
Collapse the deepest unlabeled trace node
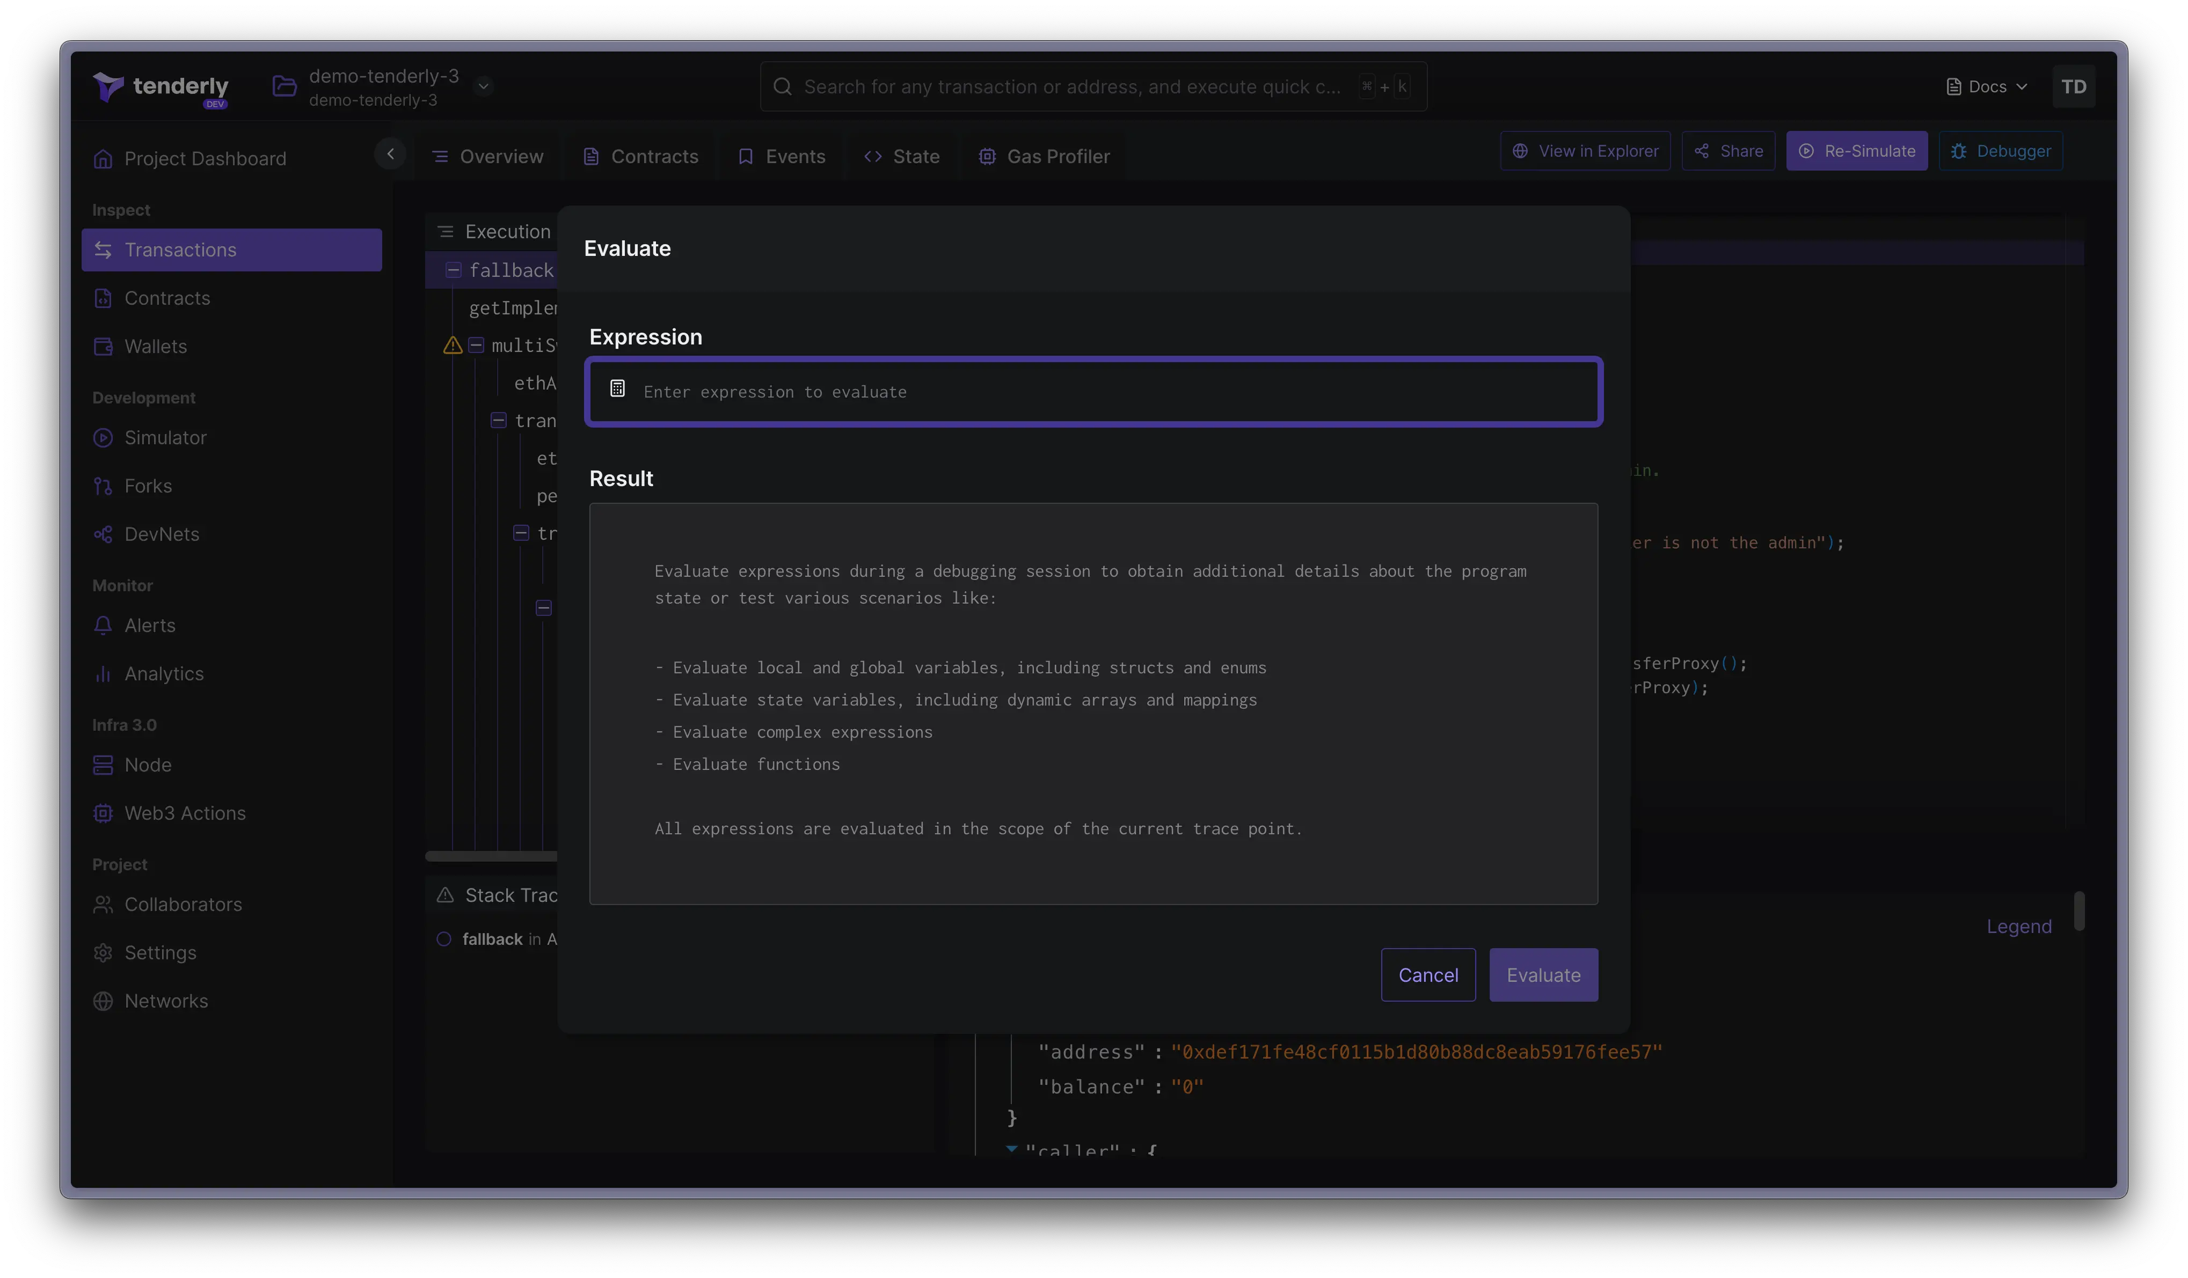pos(544,608)
